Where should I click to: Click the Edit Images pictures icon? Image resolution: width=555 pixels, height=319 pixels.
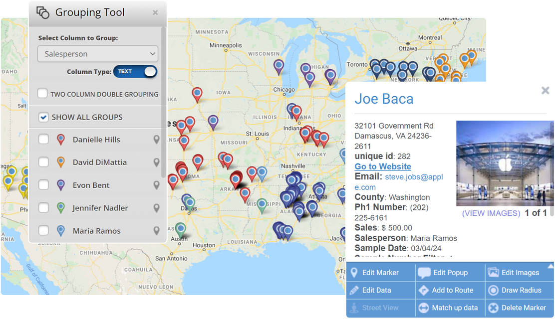494,273
